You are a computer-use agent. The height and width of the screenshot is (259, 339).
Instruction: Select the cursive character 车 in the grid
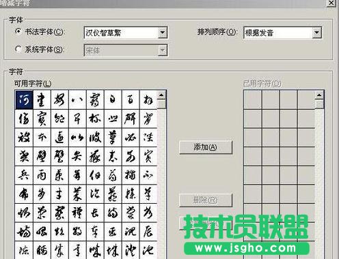tap(95, 232)
